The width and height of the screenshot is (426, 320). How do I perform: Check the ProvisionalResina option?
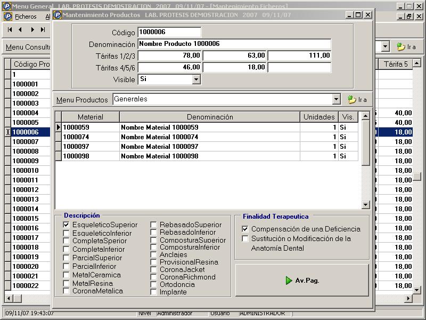click(x=153, y=262)
